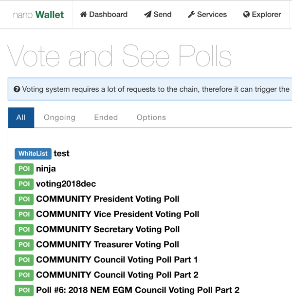The height and width of the screenshot is (299, 292).
Task: Open Poll #6 NEM EGM Council poll
Action: (x=138, y=290)
